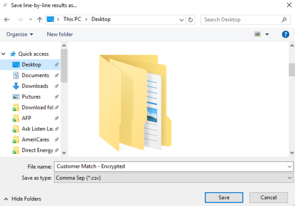The width and height of the screenshot is (295, 206).
Task: Click navigation pane scroll down arrow
Action: (x=64, y=153)
